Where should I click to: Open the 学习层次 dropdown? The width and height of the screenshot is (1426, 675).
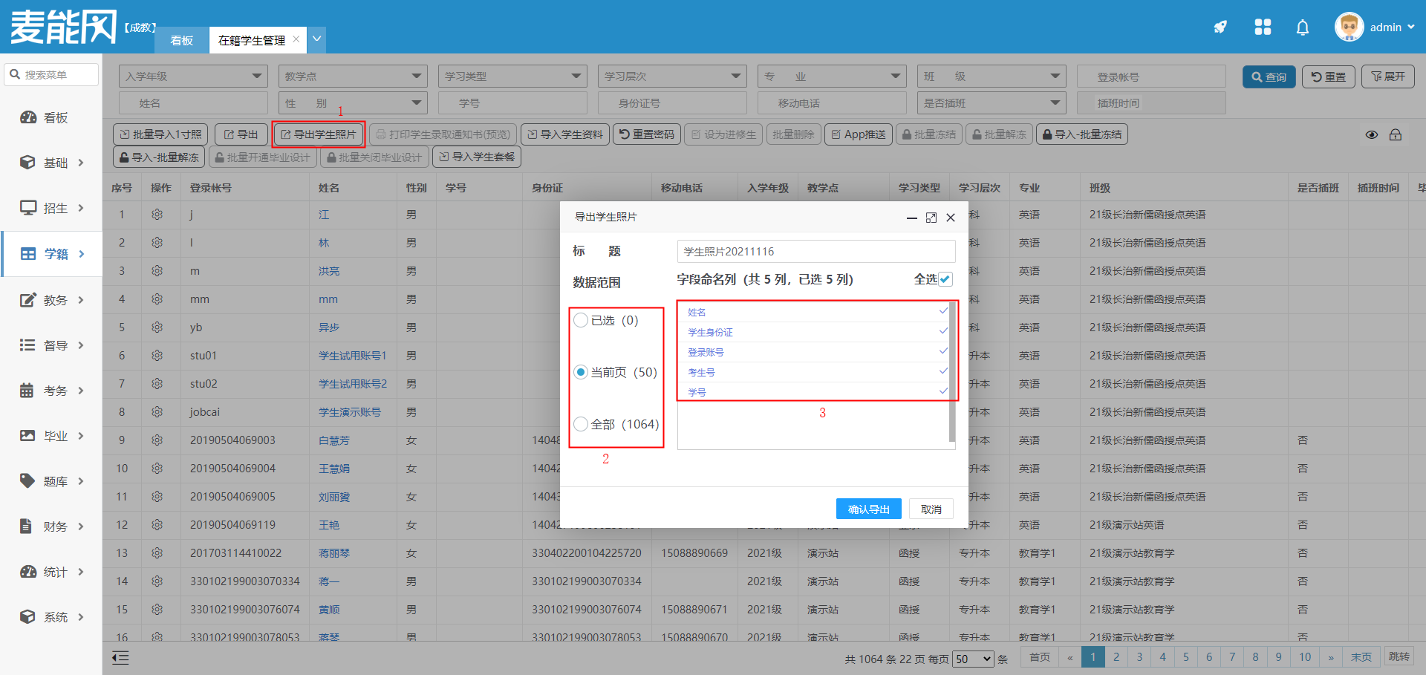pyautogui.click(x=671, y=76)
